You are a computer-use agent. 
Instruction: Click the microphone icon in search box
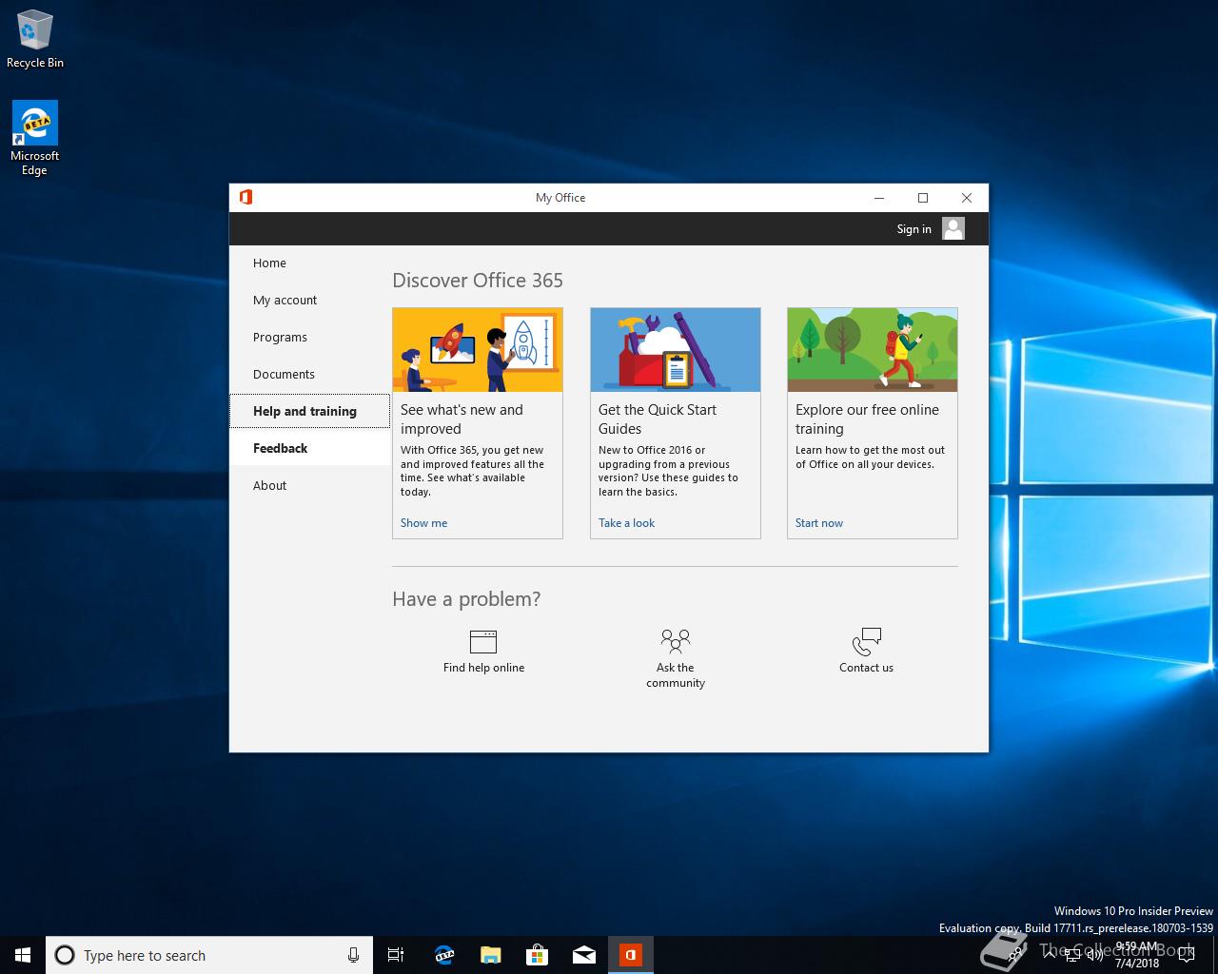click(x=353, y=955)
